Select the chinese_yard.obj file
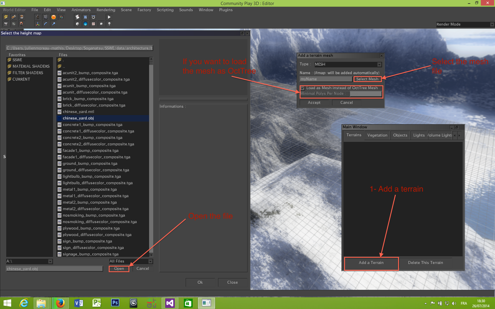The width and height of the screenshot is (495, 309). pos(78,118)
